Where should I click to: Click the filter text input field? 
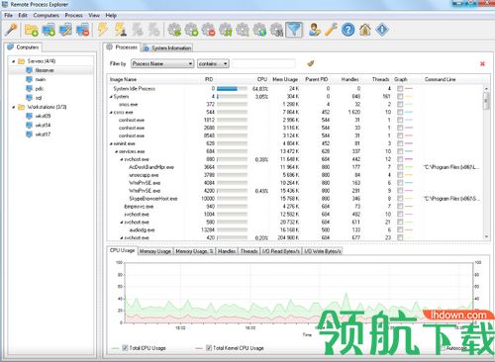263,63
